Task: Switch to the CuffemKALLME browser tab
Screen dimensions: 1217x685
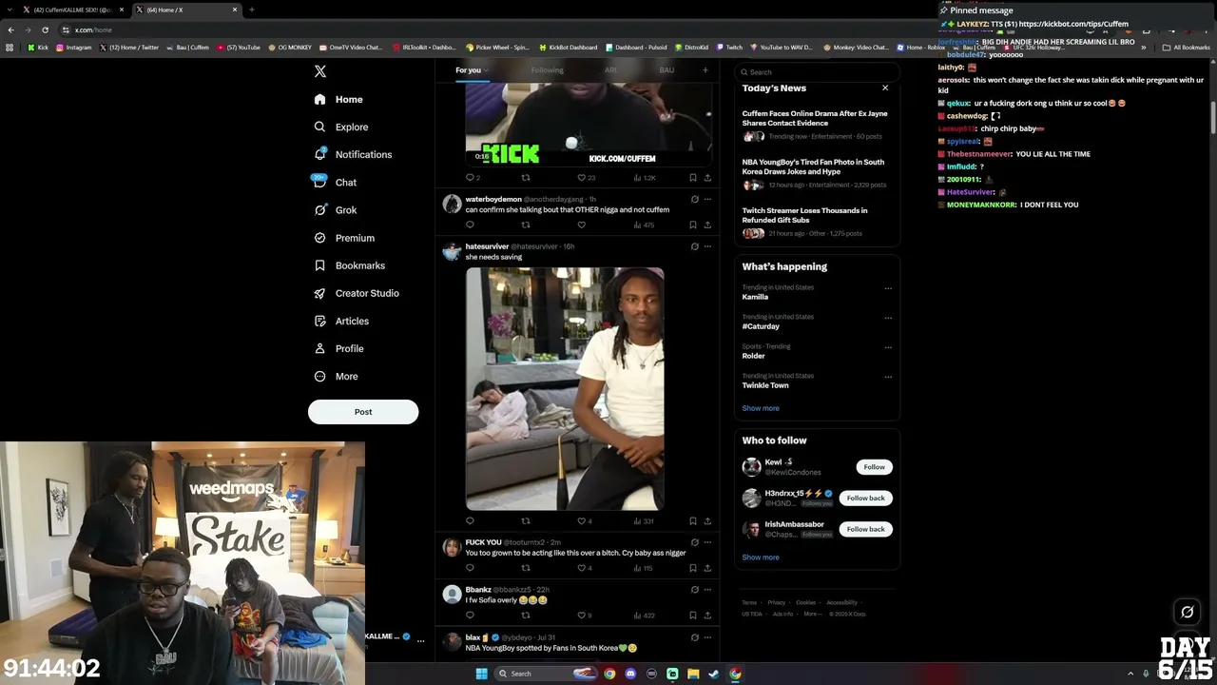Action: tap(74, 10)
